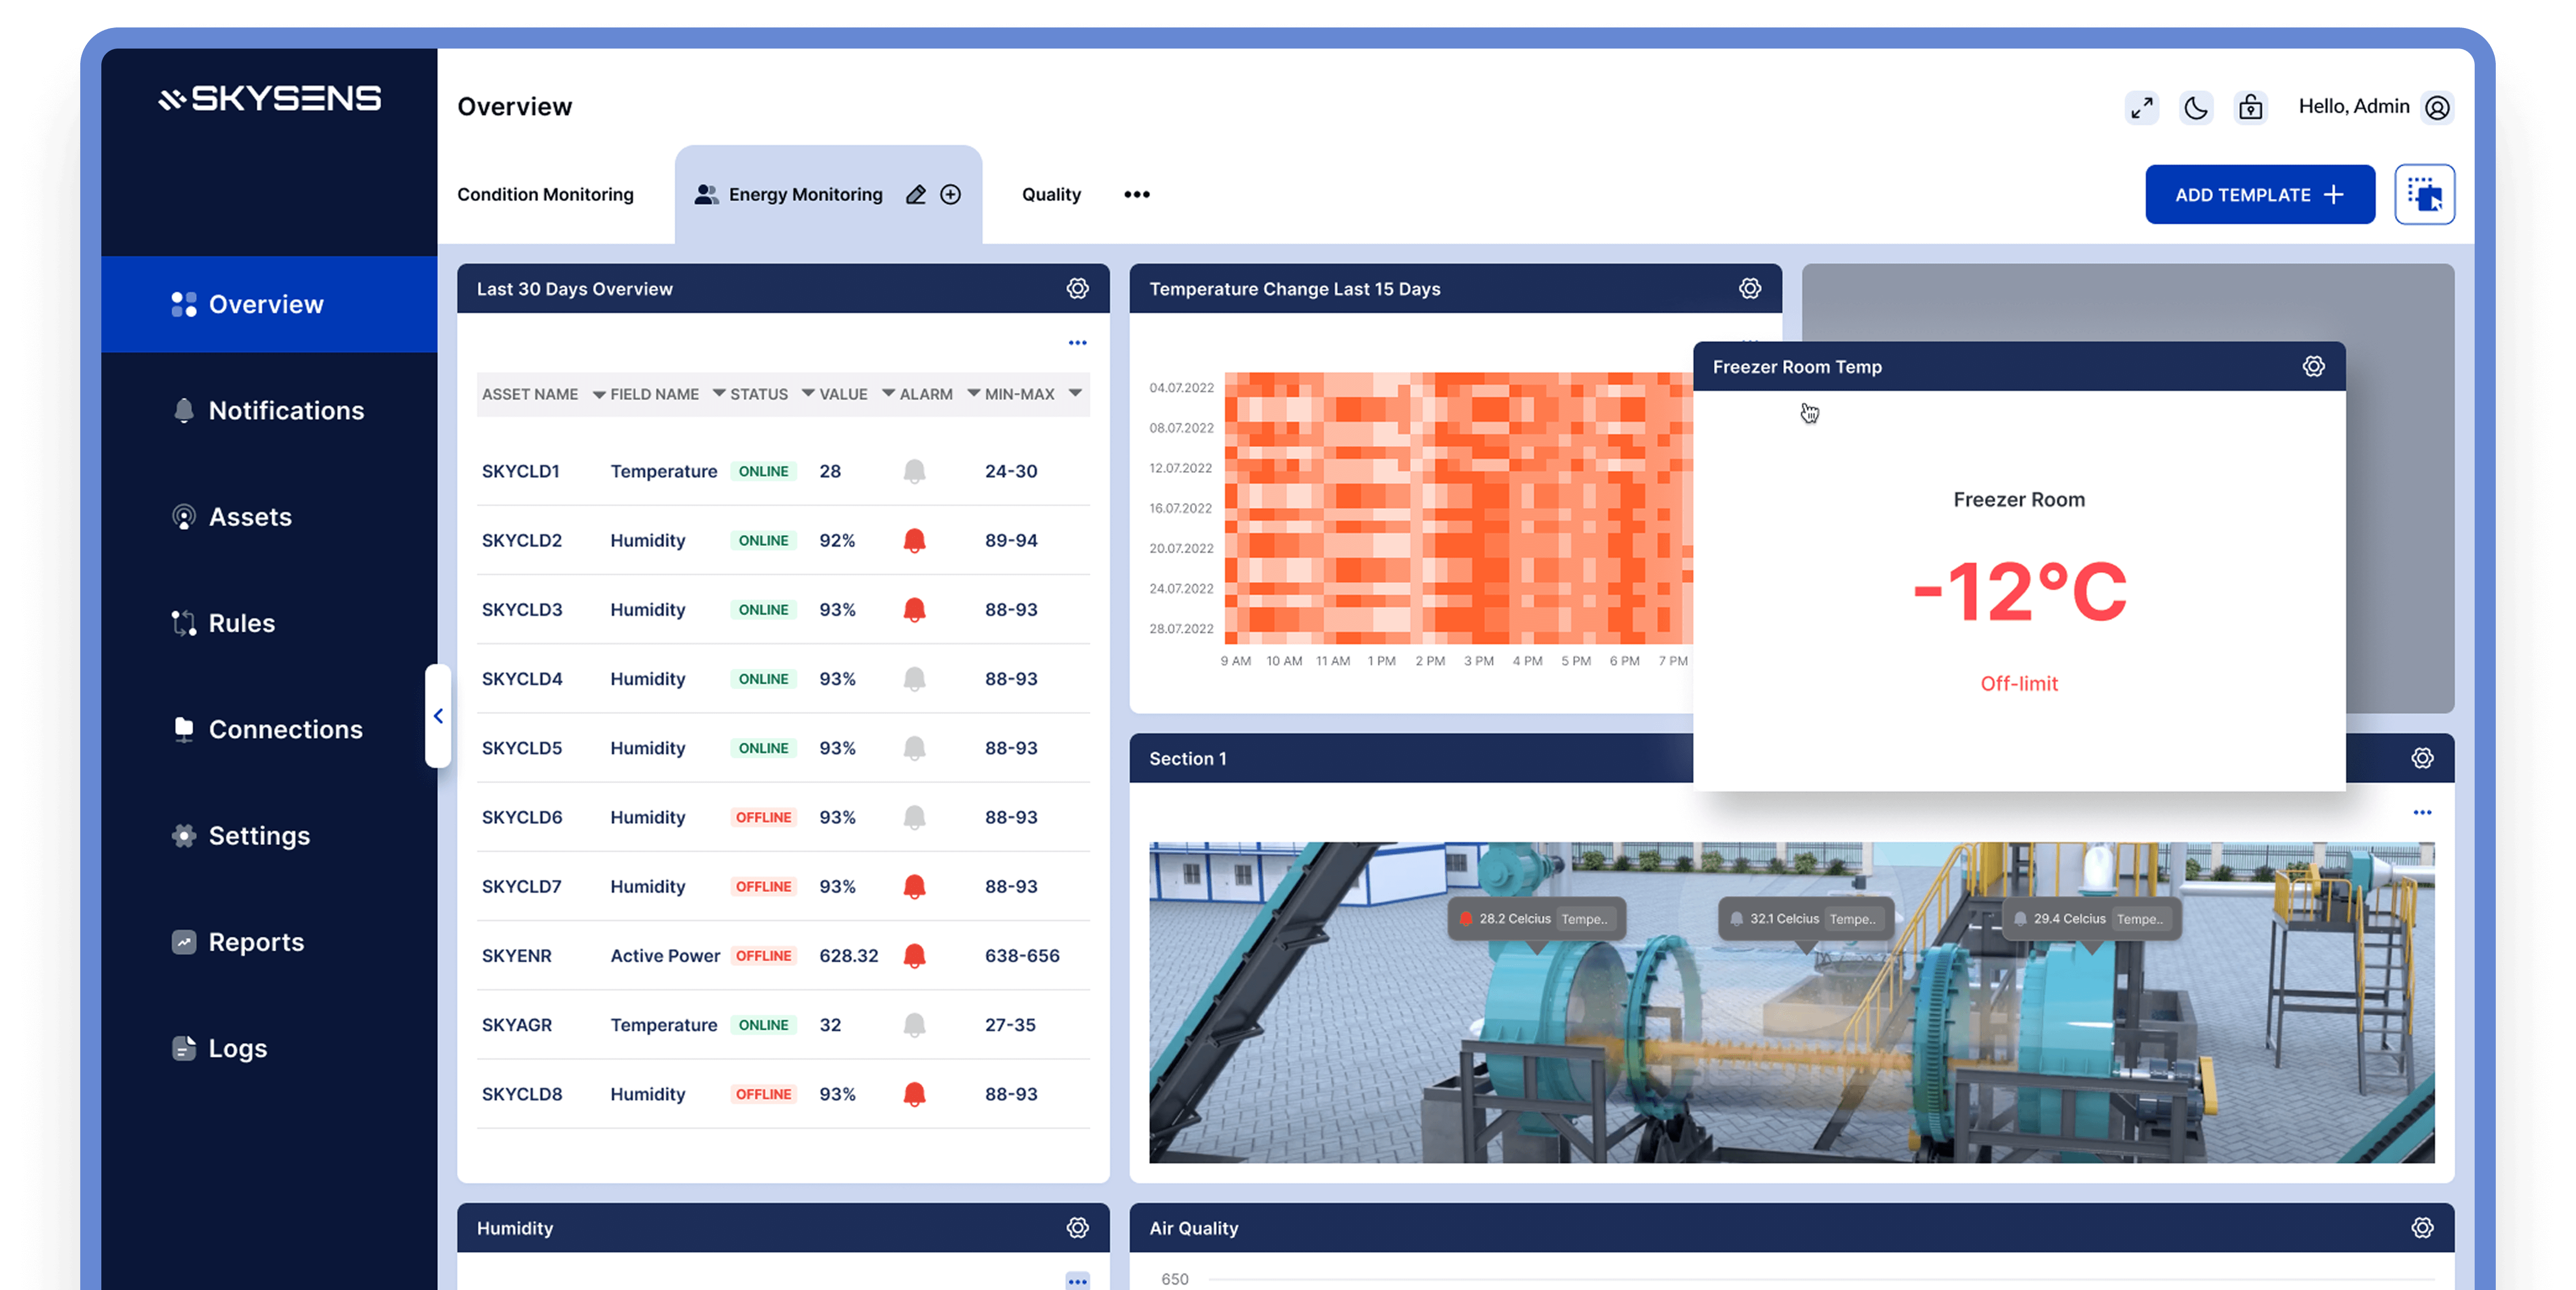Open Temperature Change widget settings gear
Image resolution: width=2576 pixels, height=1290 pixels.
(1749, 288)
